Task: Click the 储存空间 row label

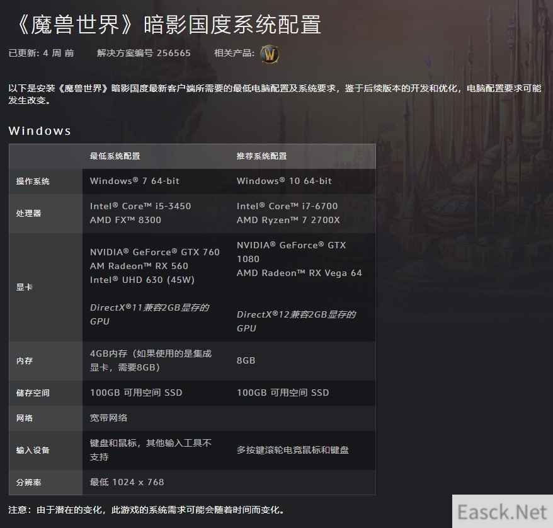Action: pyautogui.click(x=33, y=393)
